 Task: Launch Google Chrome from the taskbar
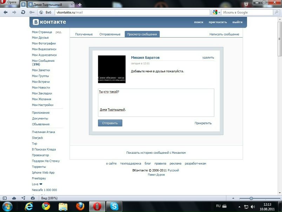point(46,206)
